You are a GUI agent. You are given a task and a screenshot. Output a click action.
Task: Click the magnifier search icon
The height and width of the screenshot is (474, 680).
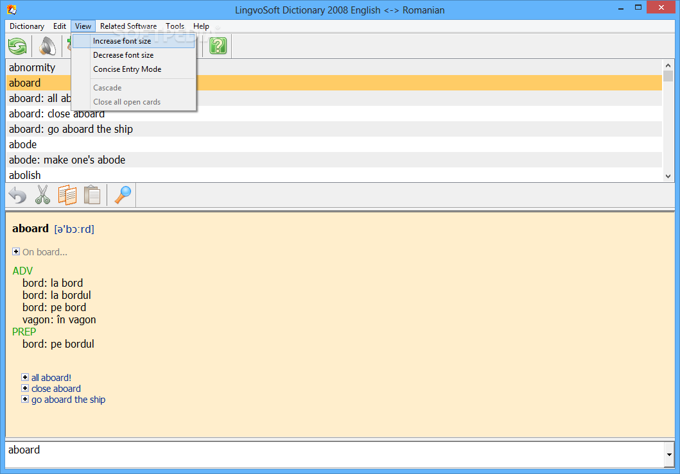pyautogui.click(x=123, y=195)
